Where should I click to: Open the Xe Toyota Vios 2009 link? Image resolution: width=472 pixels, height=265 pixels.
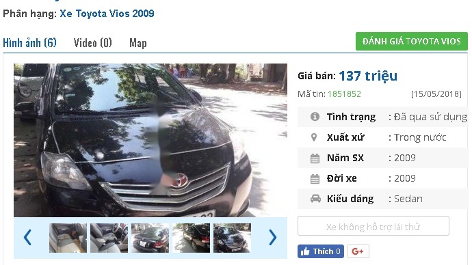pos(107,14)
